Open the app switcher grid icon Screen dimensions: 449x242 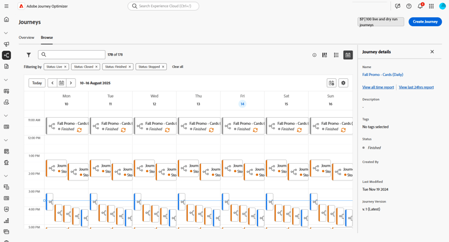coord(431,6)
